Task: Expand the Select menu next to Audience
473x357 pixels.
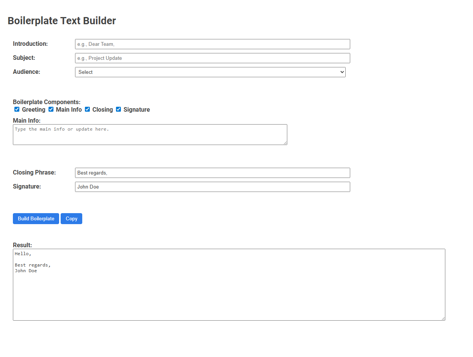Action: point(210,72)
